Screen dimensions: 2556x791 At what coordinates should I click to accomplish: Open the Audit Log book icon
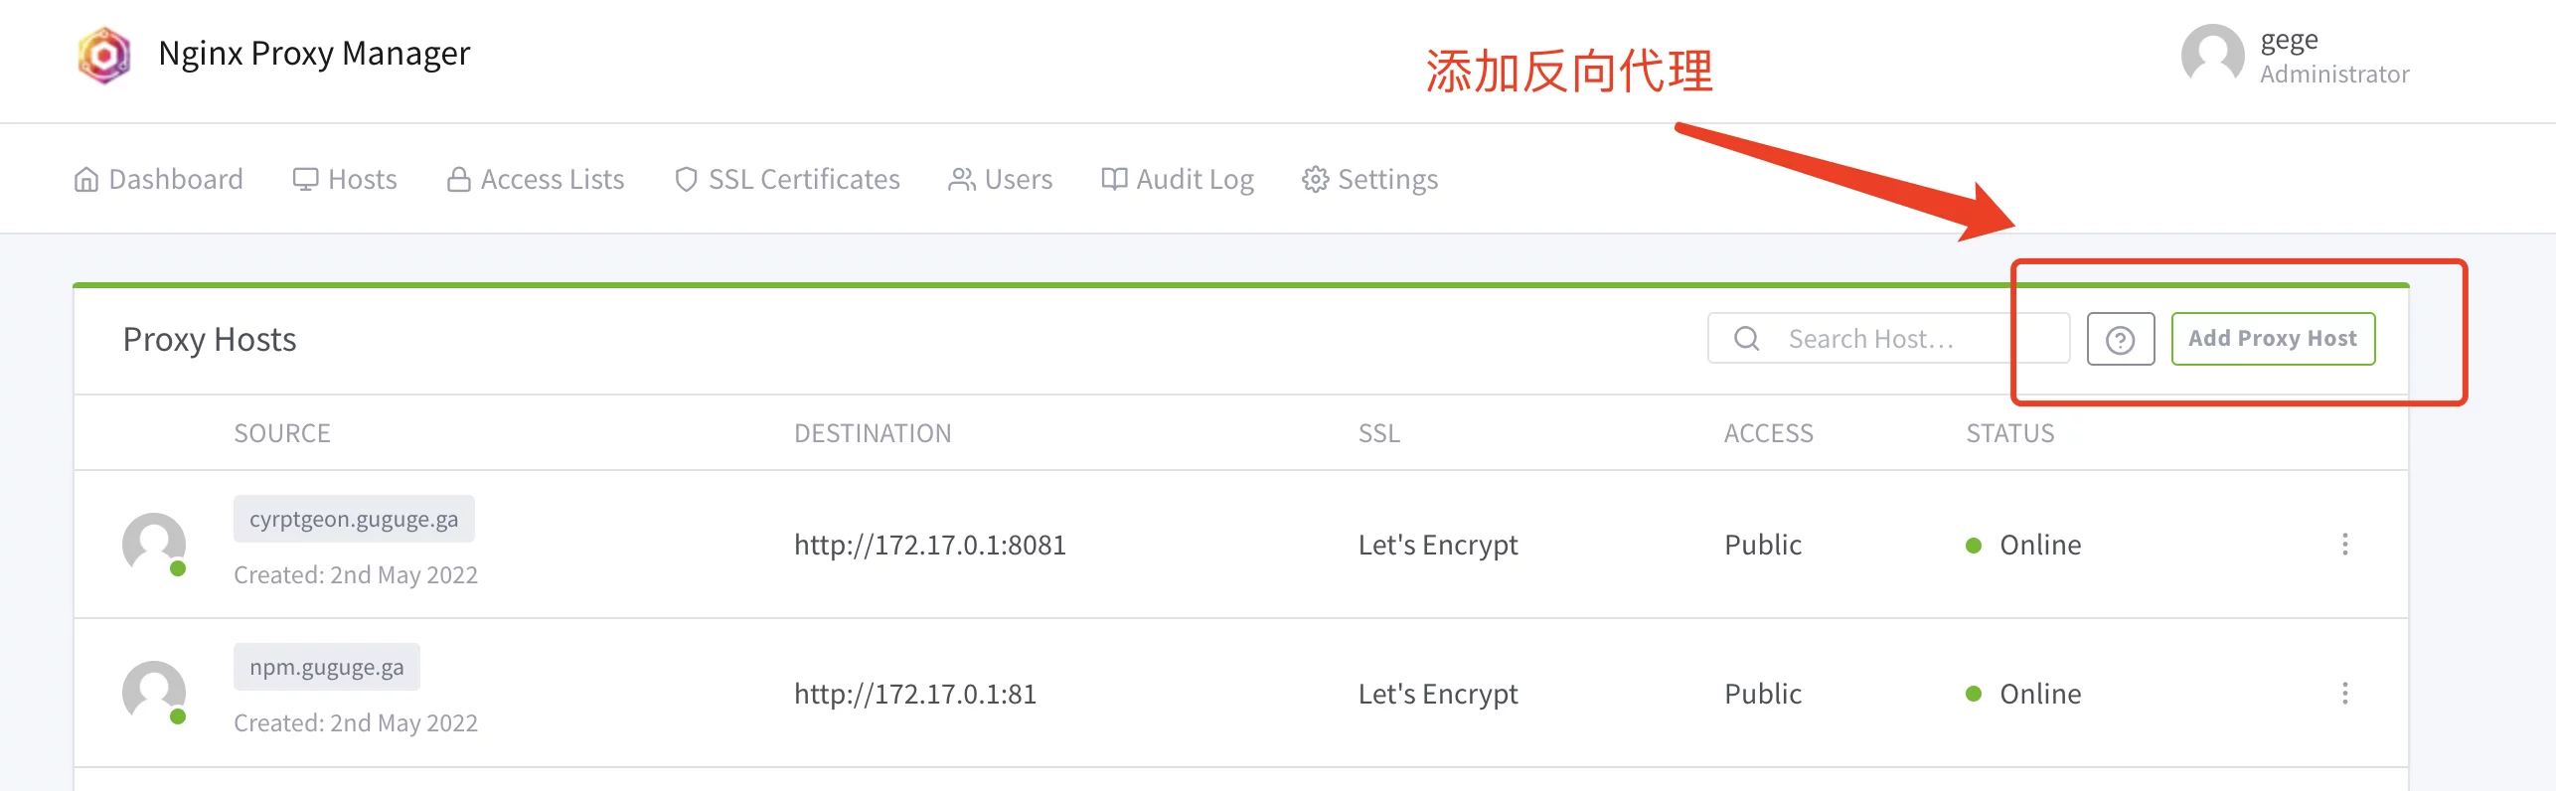tap(1115, 179)
